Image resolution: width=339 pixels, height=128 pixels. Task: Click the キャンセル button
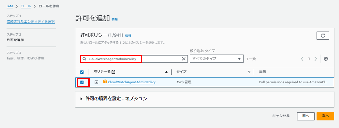(281, 116)
